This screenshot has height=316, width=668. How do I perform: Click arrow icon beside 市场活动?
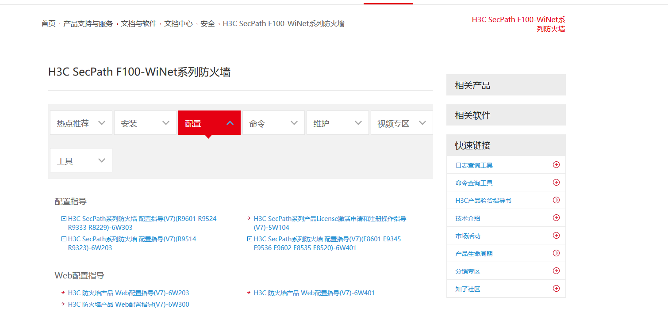coord(556,236)
